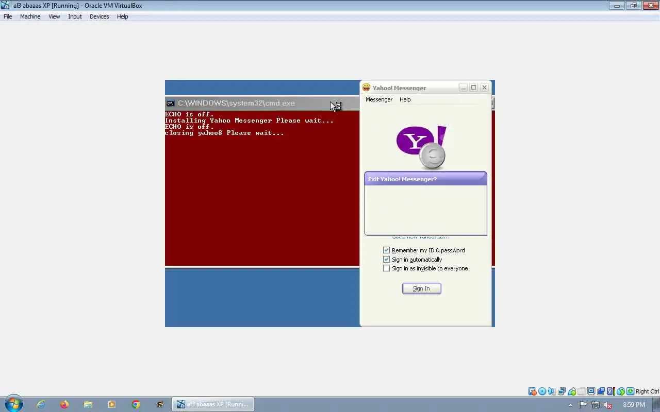Image resolution: width=660 pixels, height=412 pixels.
Task: Open the VirtualBox Machine menu
Action: coord(30,16)
